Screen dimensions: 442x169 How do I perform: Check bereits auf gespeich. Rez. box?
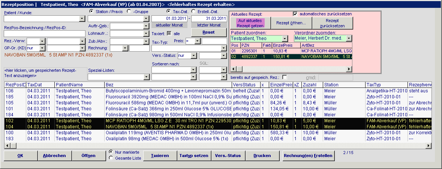[x=285, y=77]
